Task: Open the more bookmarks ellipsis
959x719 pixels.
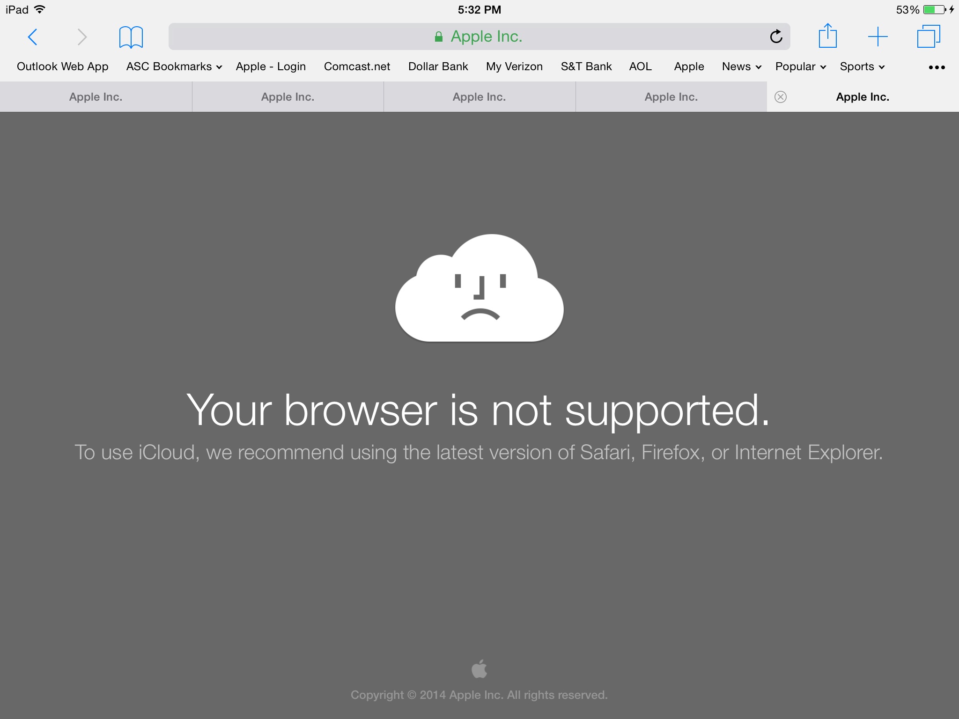Action: pyautogui.click(x=937, y=67)
